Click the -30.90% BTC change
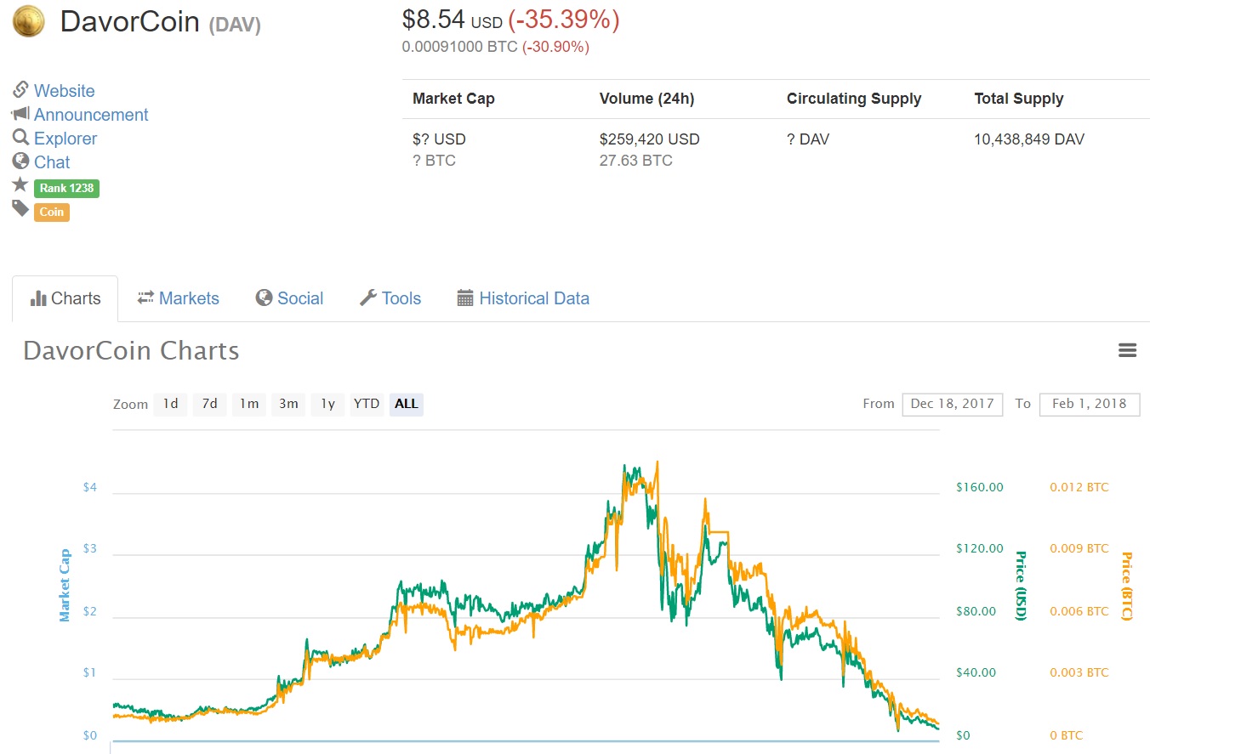This screenshot has height=754, width=1241. (x=556, y=47)
